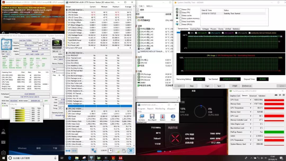Click the clock icon in sensor status toolbar
The width and height of the screenshot is (286, 161).
(x=110, y=150)
